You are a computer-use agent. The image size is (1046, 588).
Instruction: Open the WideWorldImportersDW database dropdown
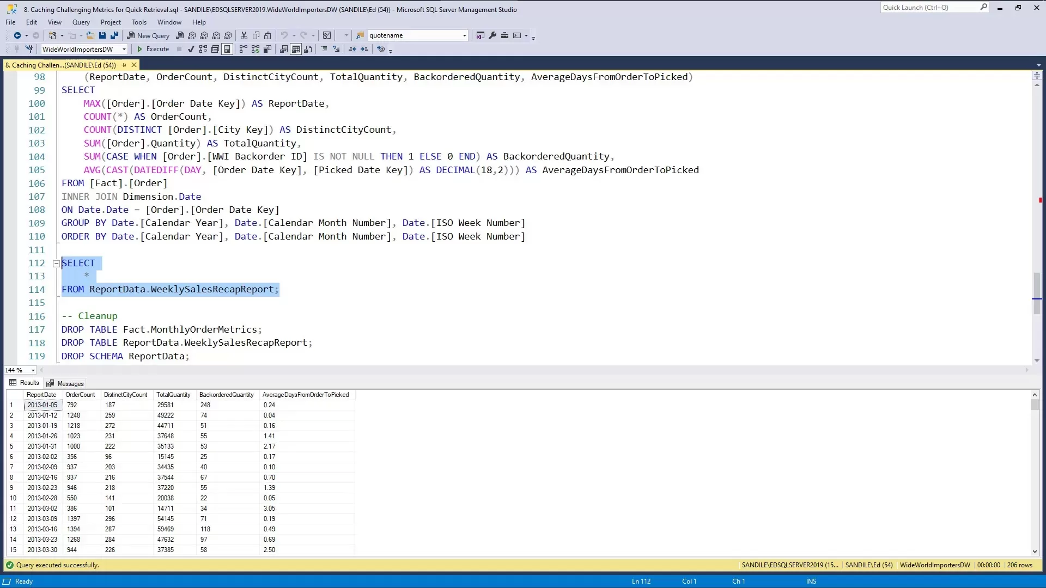point(124,49)
